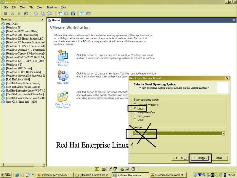The image size is (237, 178).
Task: Click the Full Screen toolbar icon
Action: (x=73, y=13)
